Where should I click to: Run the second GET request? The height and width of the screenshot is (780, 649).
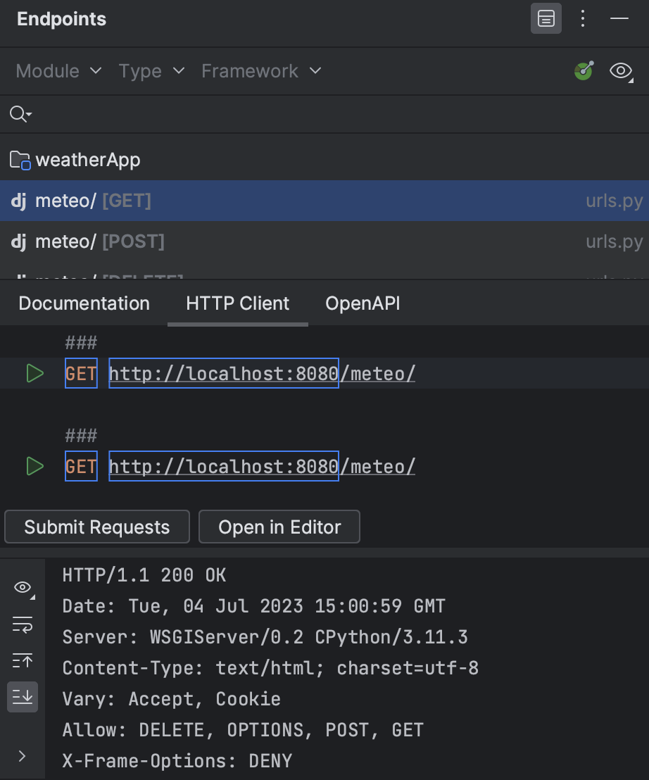click(x=34, y=466)
